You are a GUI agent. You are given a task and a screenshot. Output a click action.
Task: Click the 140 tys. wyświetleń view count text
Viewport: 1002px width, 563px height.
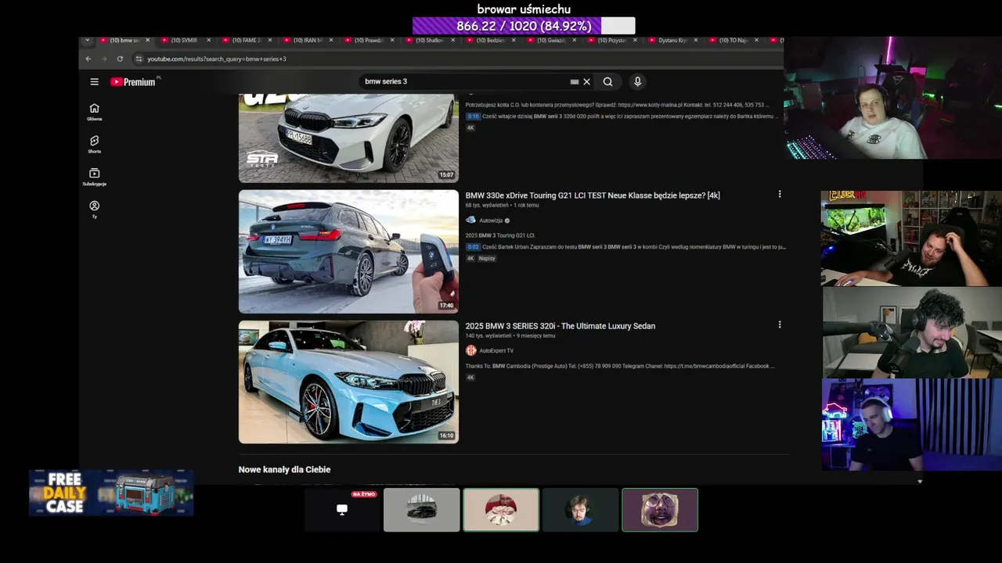[x=488, y=336]
